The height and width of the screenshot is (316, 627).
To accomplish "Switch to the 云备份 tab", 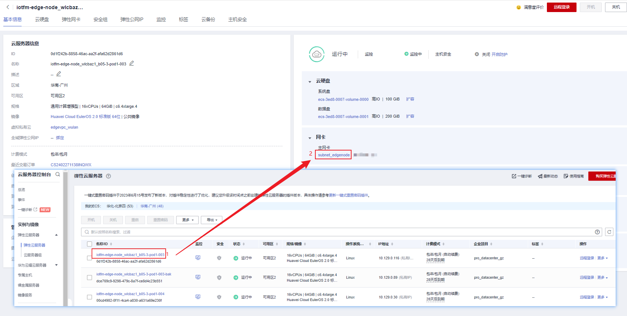I will (208, 19).
